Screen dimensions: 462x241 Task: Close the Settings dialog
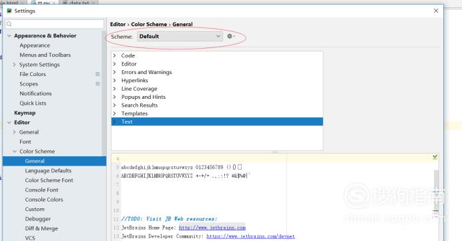point(436,11)
